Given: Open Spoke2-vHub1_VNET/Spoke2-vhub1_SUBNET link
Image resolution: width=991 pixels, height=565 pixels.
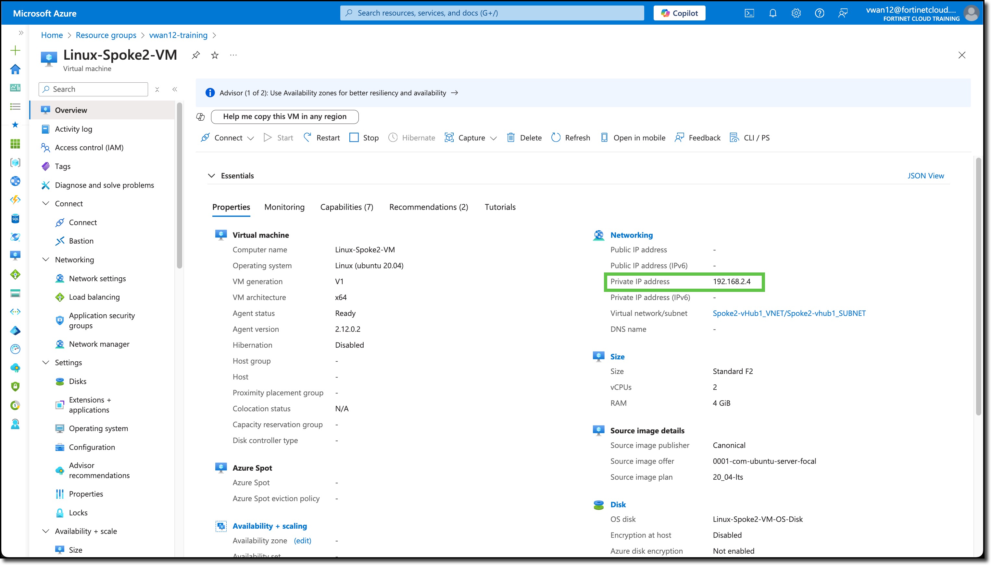Looking at the screenshot, I should 789,313.
